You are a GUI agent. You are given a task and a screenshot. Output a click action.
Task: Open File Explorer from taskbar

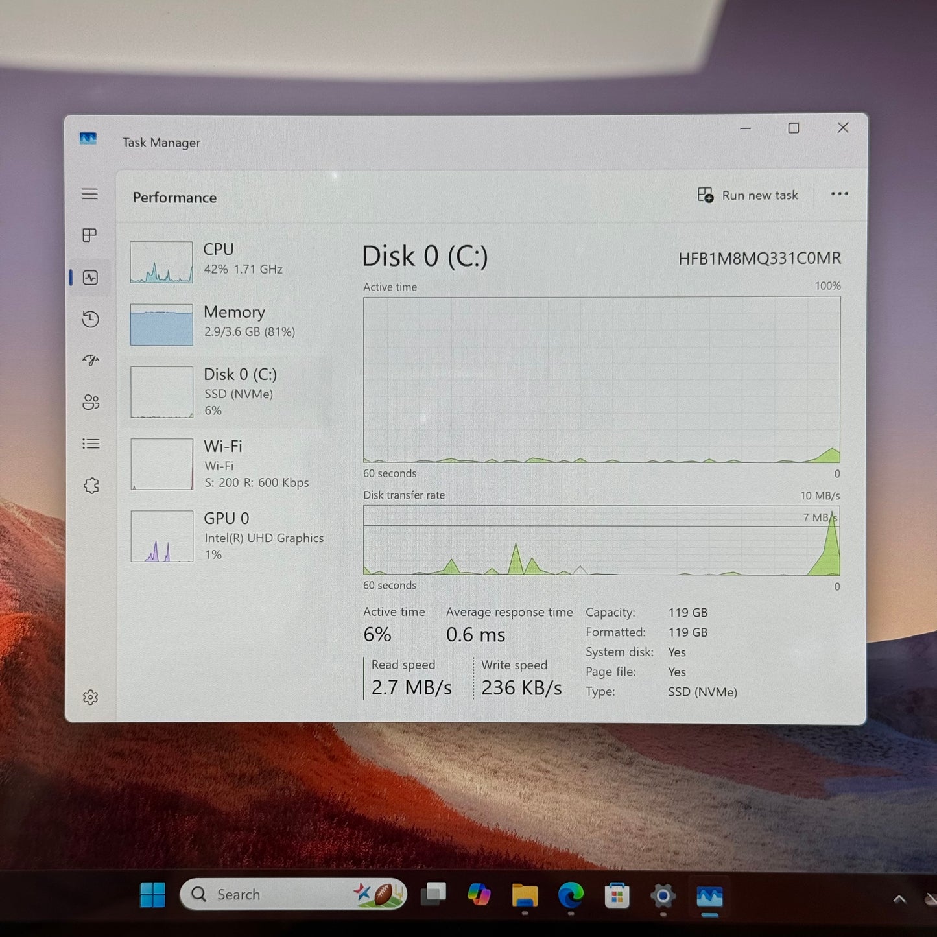(x=525, y=895)
